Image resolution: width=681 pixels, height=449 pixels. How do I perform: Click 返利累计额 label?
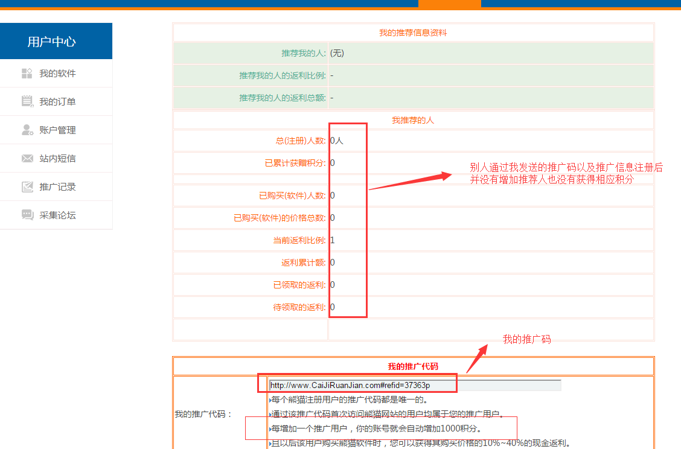coord(304,263)
